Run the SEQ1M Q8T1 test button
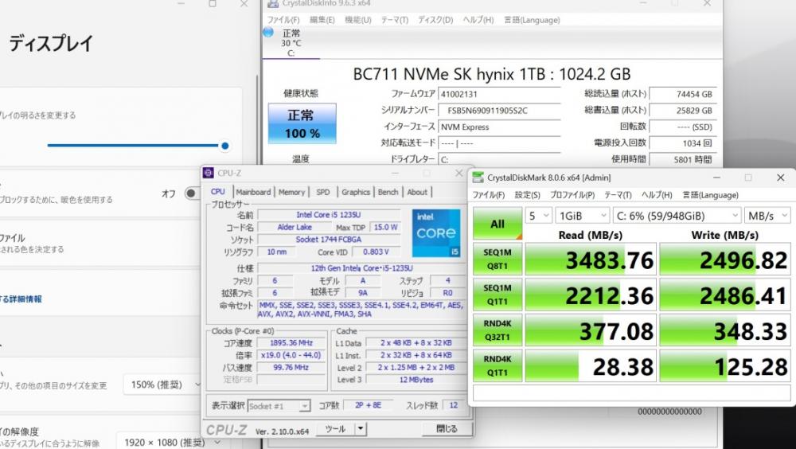 coord(497,259)
